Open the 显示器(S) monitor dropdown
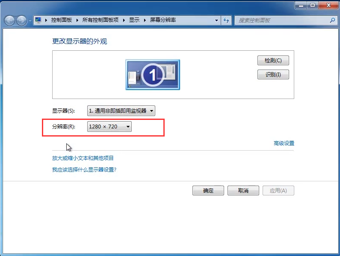340x256 pixels. pos(121,111)
